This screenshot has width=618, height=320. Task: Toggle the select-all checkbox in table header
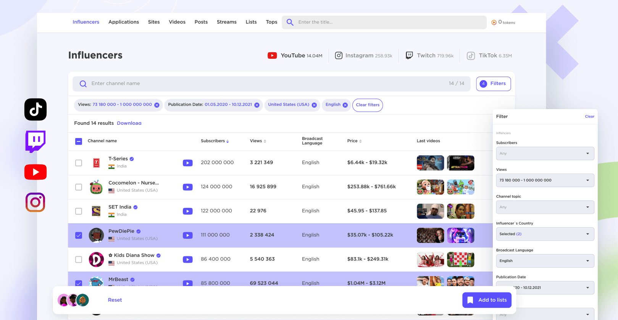[x=79, y=142]
